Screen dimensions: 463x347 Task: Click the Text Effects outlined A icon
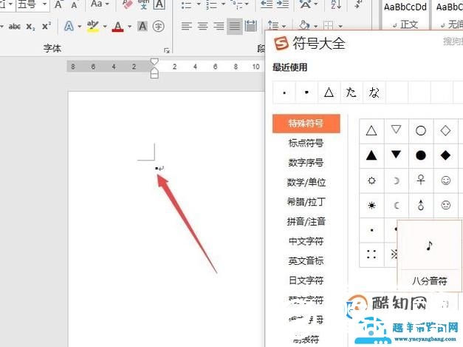pos(69,27)
